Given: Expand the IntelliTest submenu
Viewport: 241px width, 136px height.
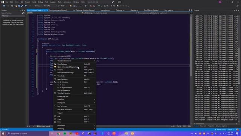Looking at the screenshot, I should (75, 99).
